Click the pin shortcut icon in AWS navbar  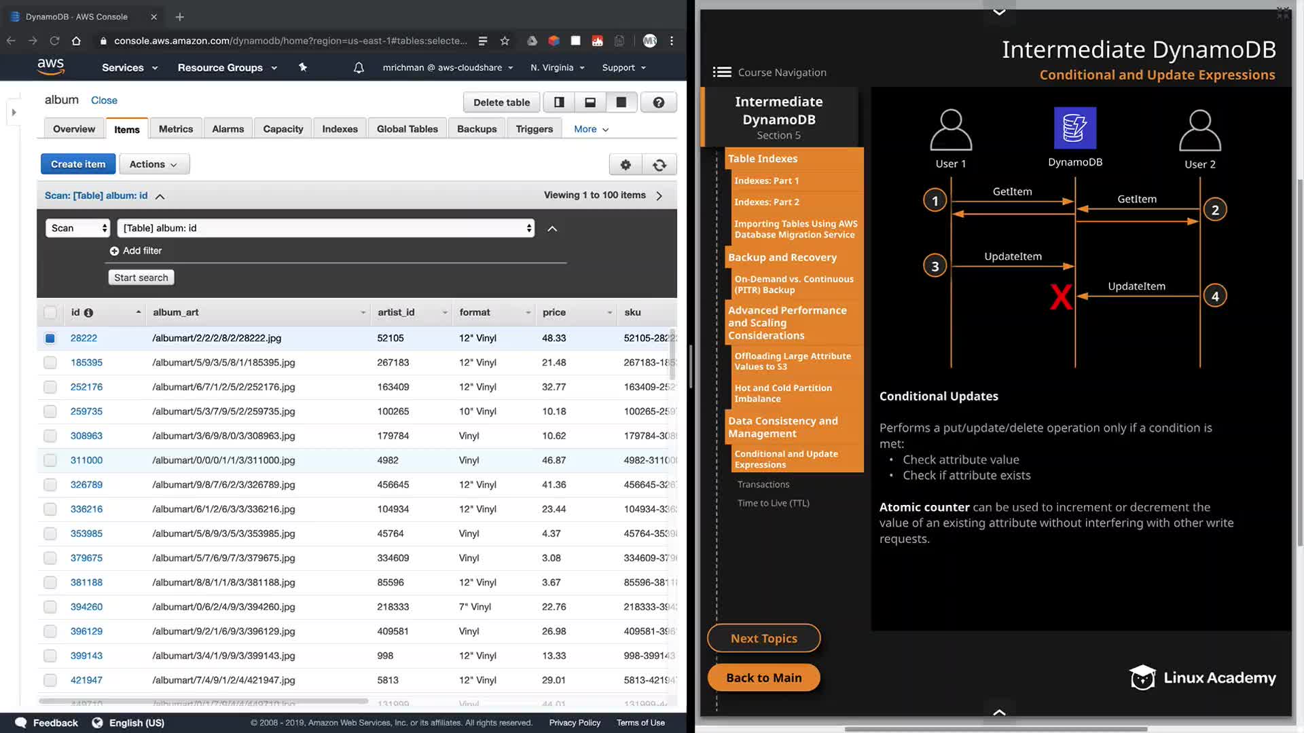(303, 67)
